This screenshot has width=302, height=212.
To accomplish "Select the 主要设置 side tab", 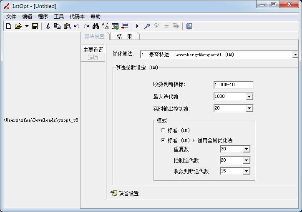I will pos(93,50).
